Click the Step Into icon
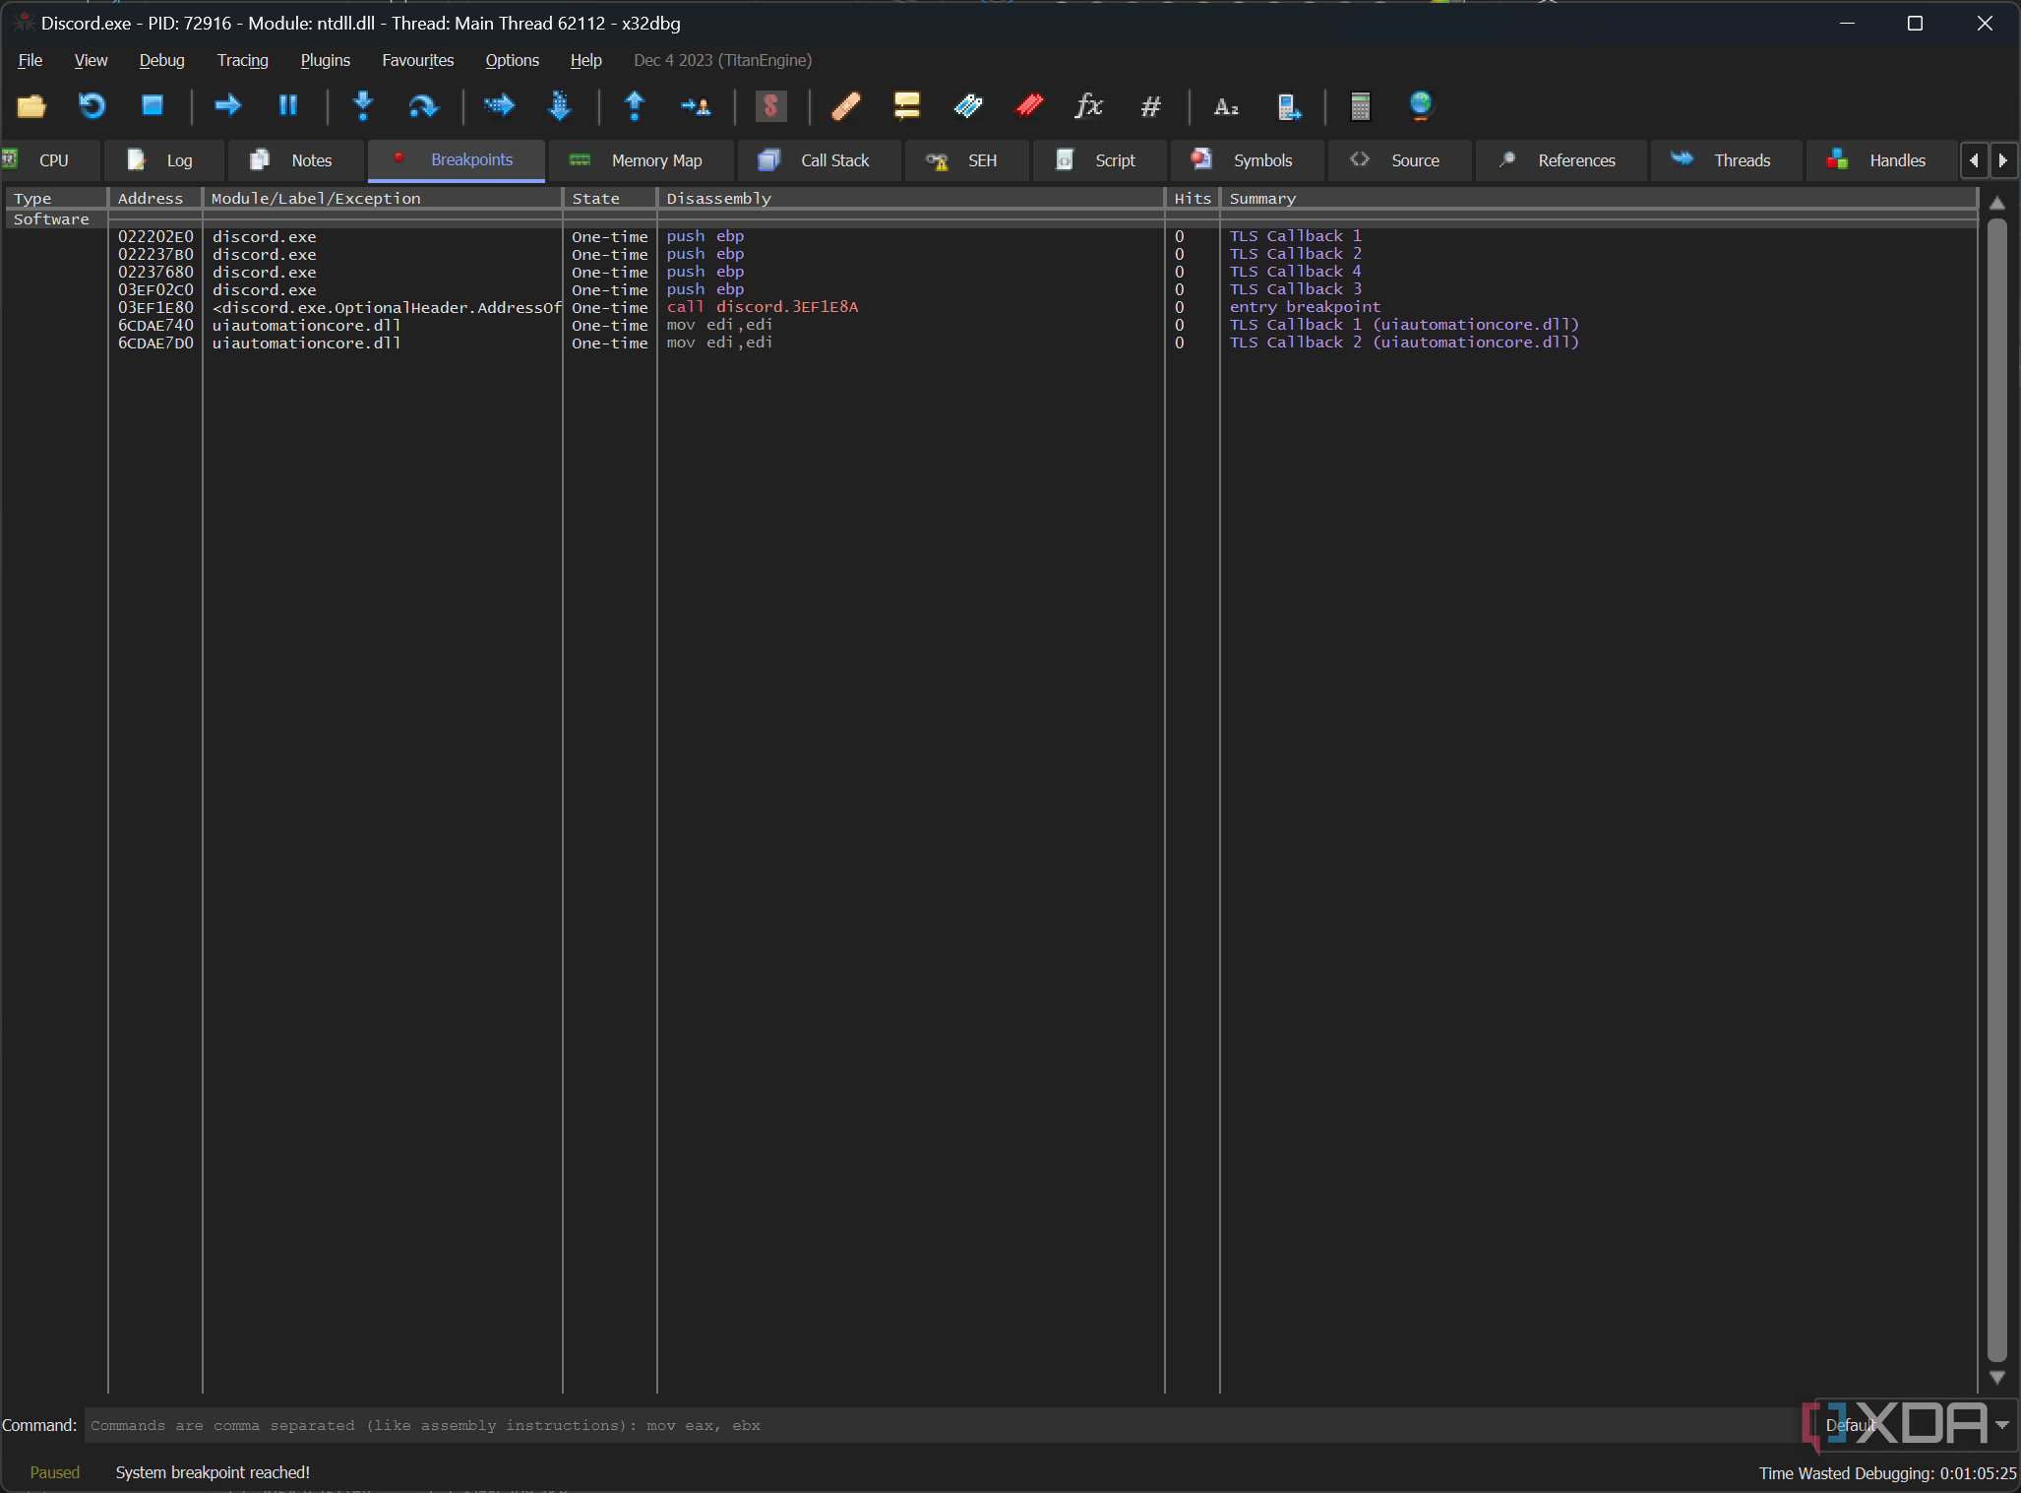This screenshot has height=1493, width=2021. coord(363,105)
